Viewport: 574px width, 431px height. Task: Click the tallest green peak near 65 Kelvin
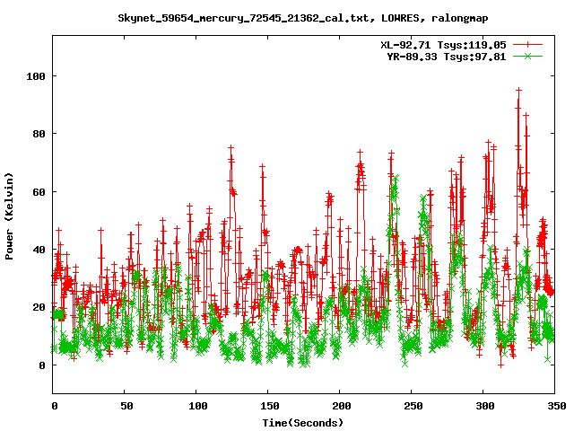[x=396, y=178]
